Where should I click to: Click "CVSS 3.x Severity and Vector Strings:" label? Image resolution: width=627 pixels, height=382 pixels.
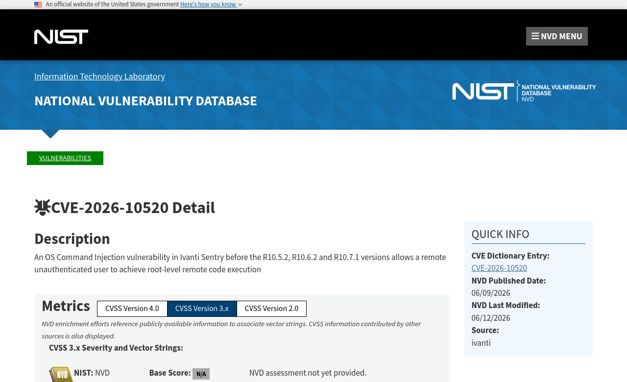pyautogui.click(x=116, y=348)
